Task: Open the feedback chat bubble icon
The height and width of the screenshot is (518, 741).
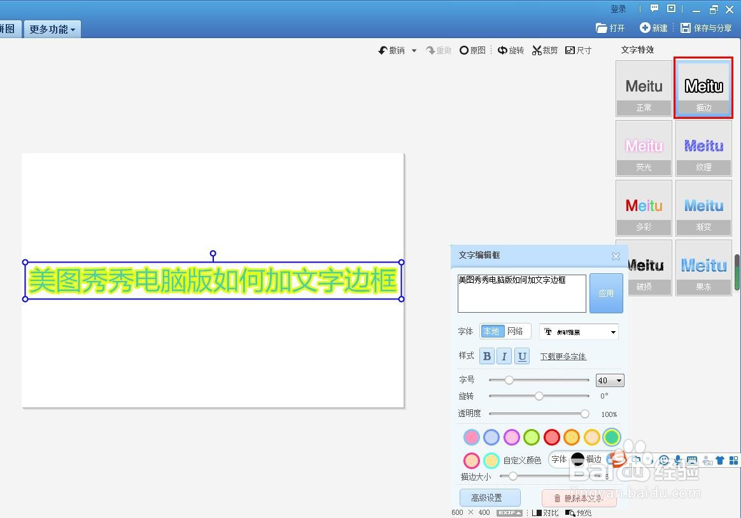Action: click(x=654, y=8)
